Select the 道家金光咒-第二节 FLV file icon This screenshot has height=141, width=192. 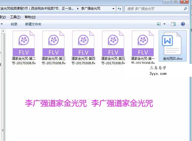click(24, 43)
